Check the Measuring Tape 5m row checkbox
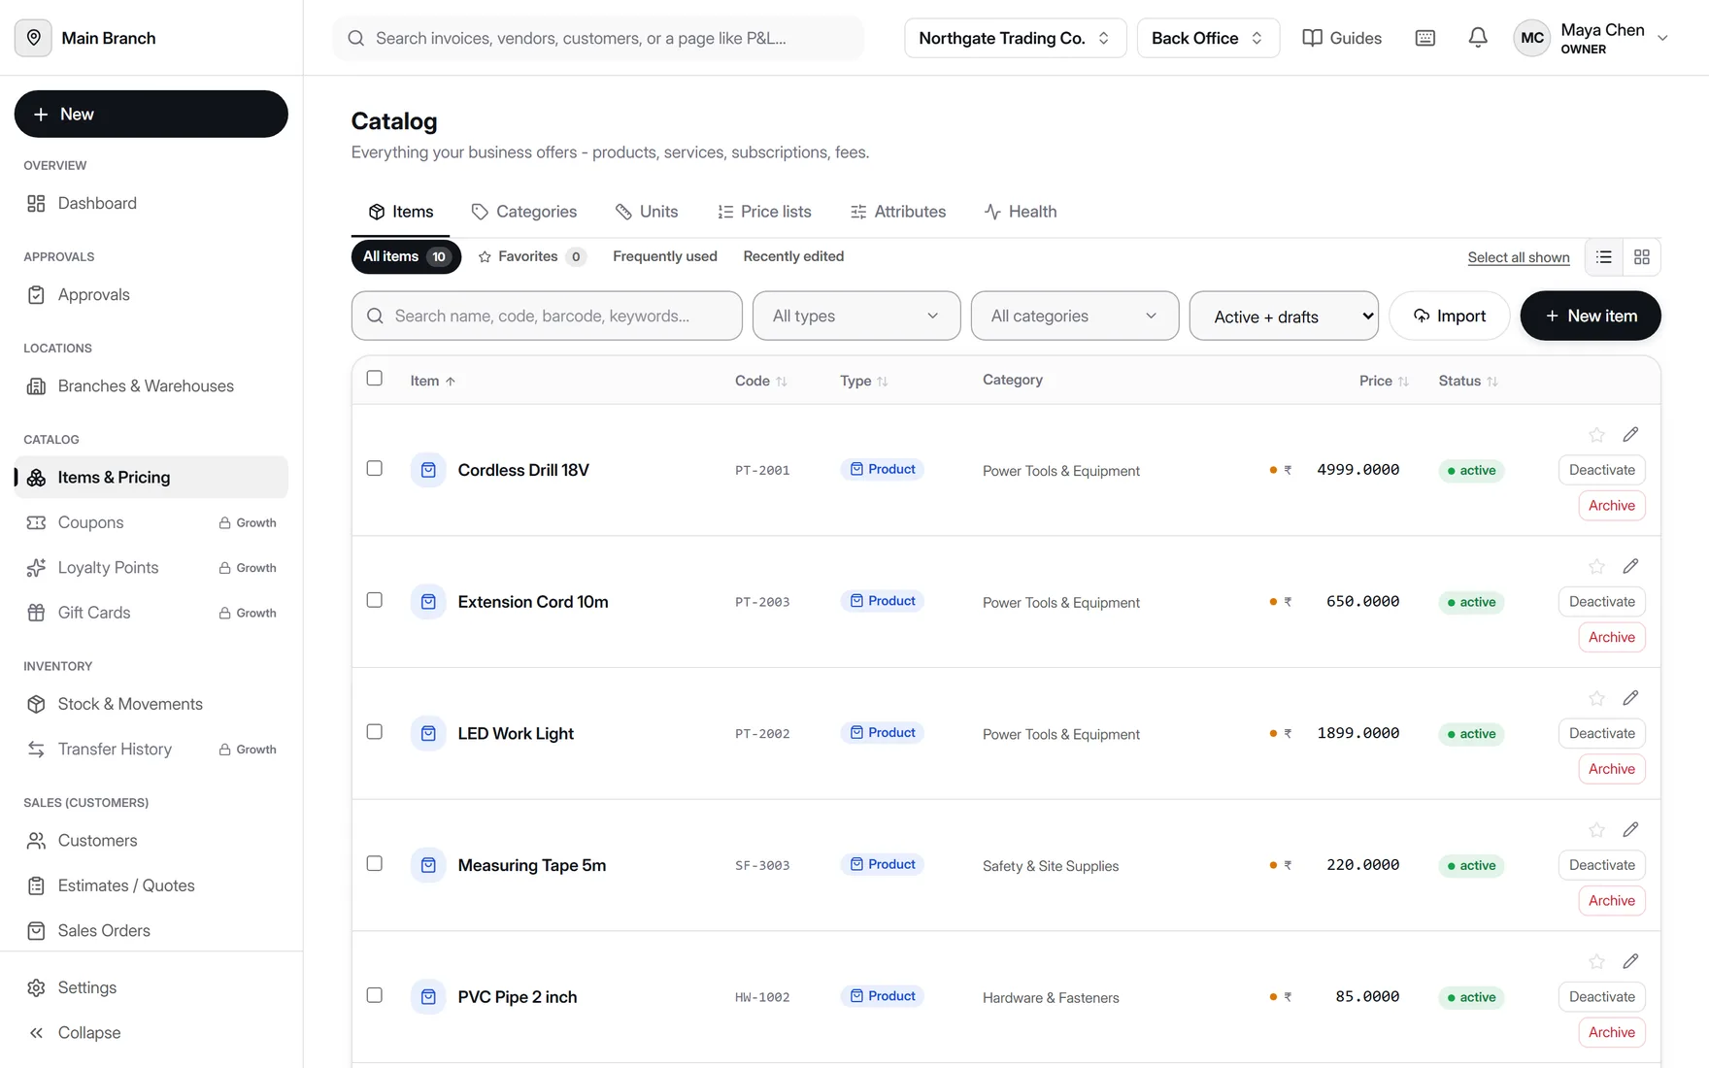Viewport: 1709px width, 1068px height. pos(375,863)
